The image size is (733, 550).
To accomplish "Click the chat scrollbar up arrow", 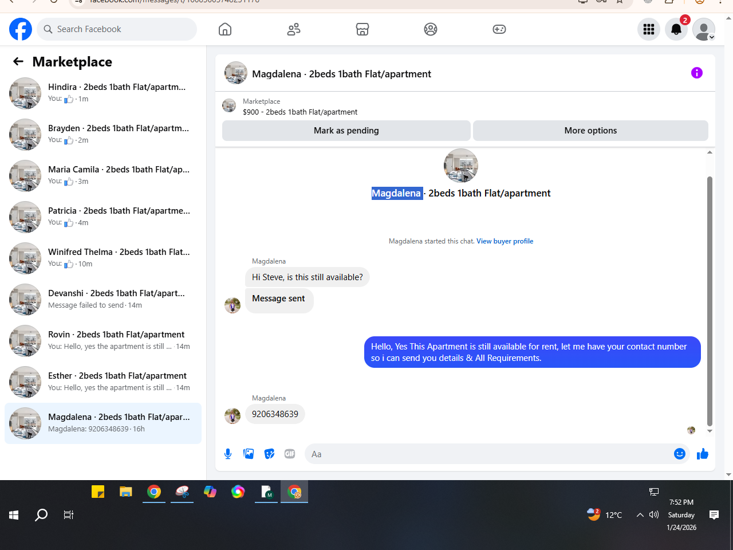I will click(710, 152).
